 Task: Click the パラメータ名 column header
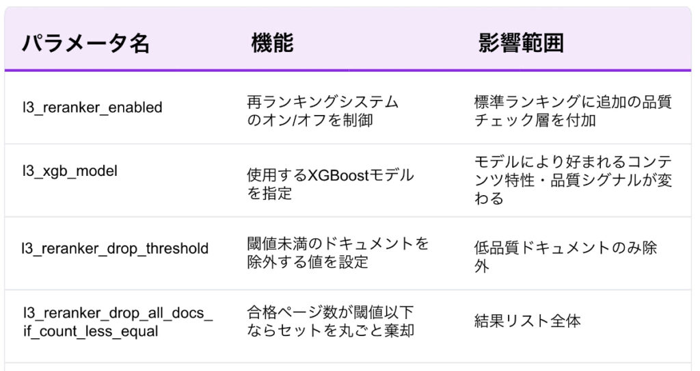pos(85,44)
